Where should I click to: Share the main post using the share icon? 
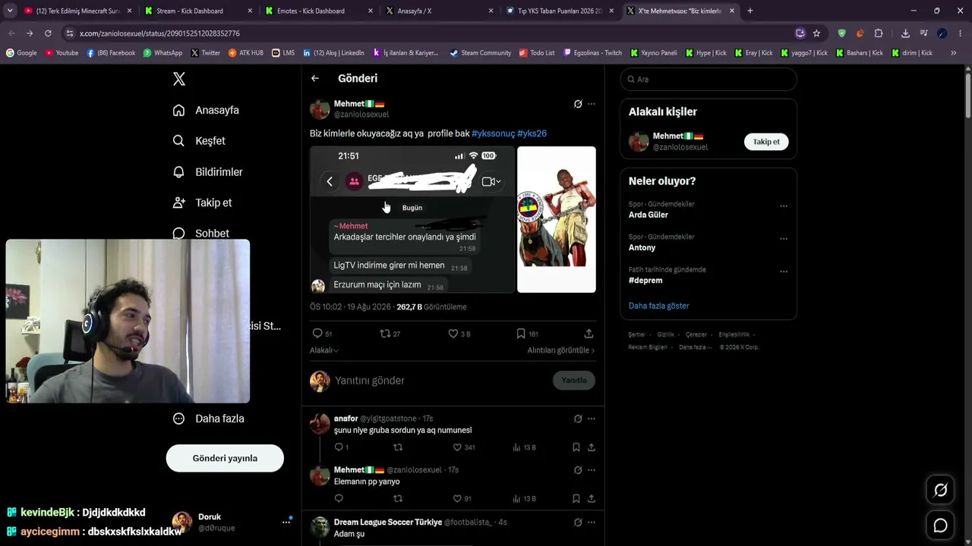pos(589,334)
